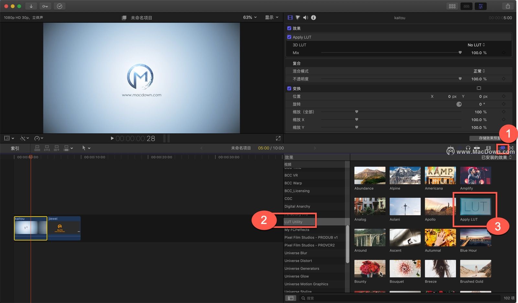This screenshot has height=303, width=518.
Task: Click the Share button in the title bar
Action: point(508,6)
